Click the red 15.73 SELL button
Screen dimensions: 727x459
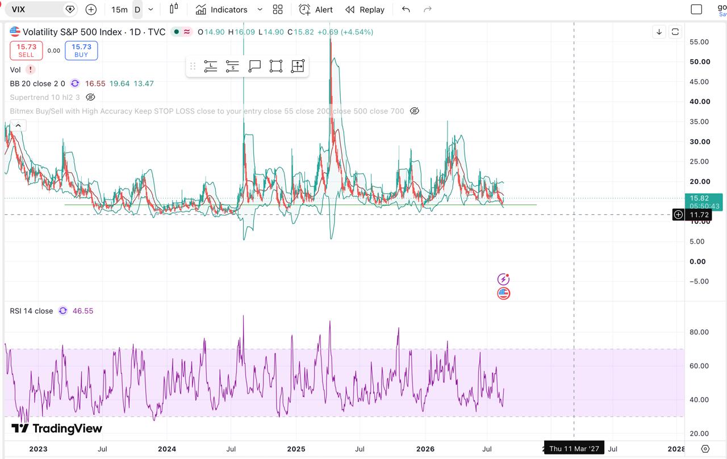coord(26,51)
